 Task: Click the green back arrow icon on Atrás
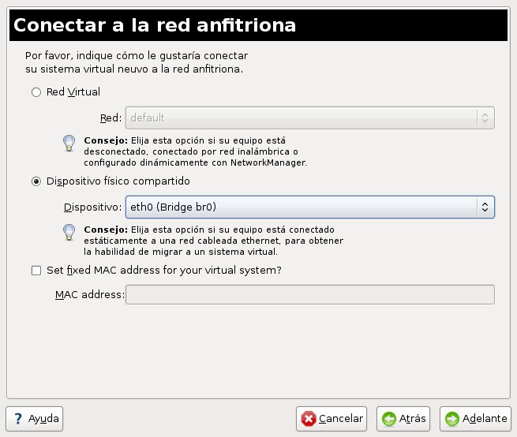[389, 419]
